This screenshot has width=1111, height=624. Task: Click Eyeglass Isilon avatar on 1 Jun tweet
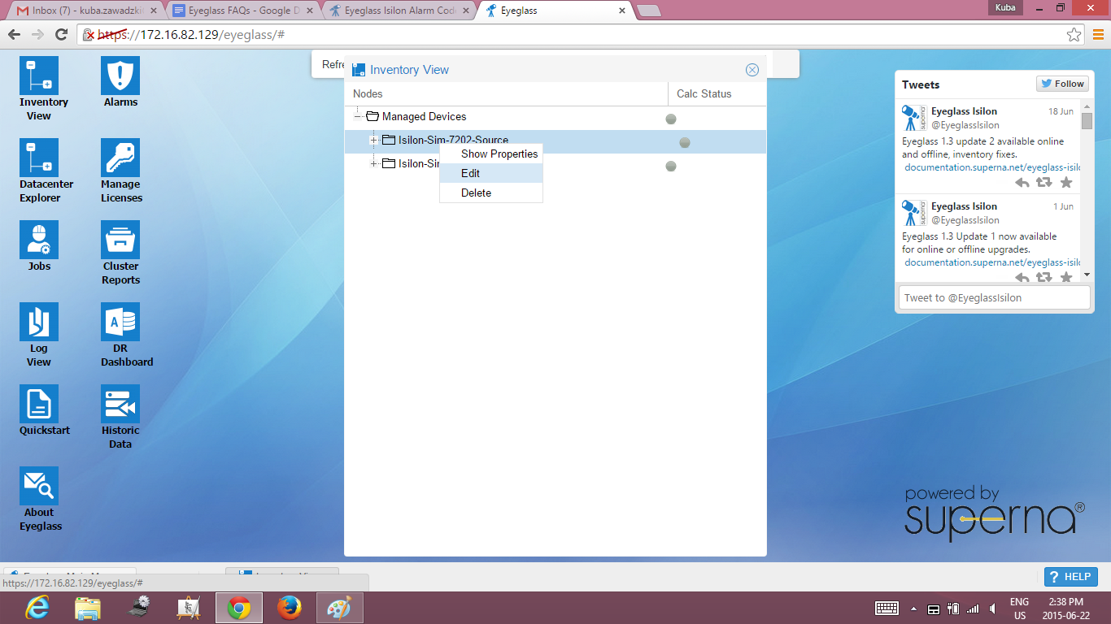913,213
